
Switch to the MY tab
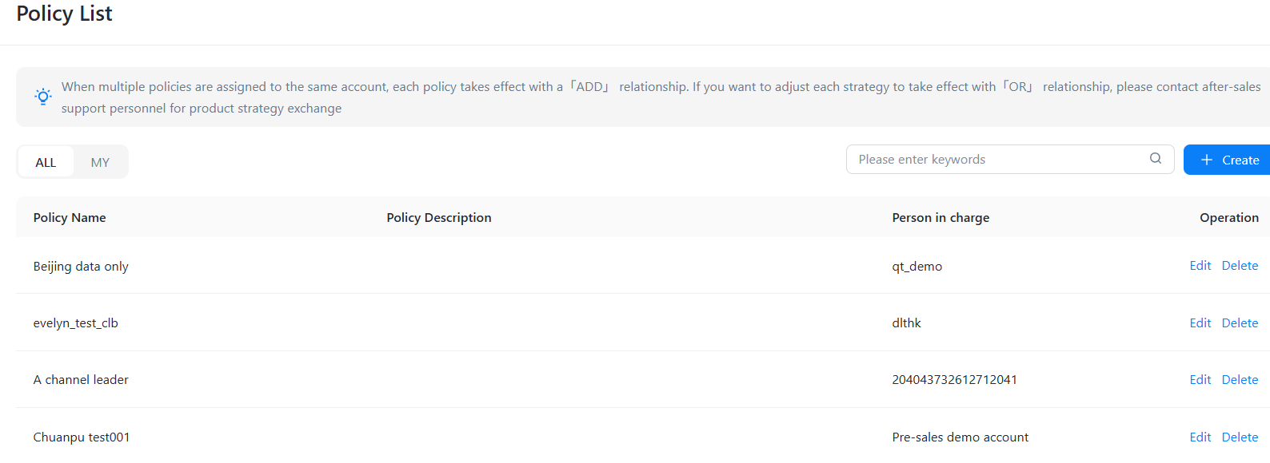coord(100,162)
